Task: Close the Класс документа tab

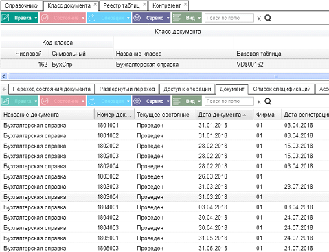Action: tap(95, 4)
